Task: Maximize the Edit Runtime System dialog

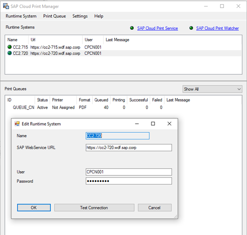Action: coord(153,123)
